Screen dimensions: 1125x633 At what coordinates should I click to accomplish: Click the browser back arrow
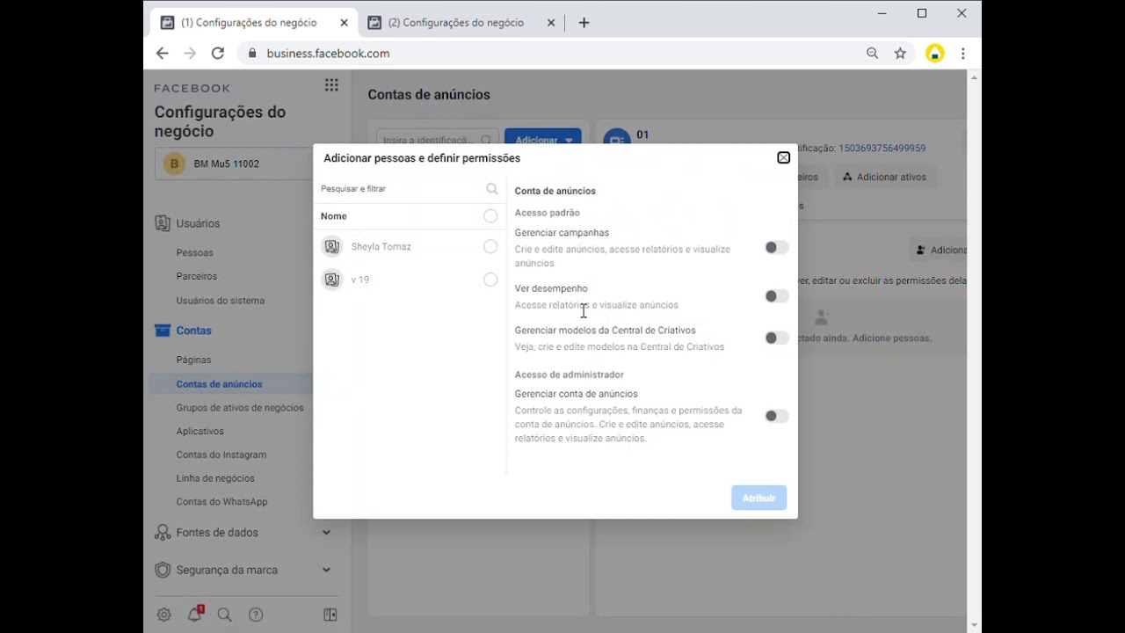point(162,54)
